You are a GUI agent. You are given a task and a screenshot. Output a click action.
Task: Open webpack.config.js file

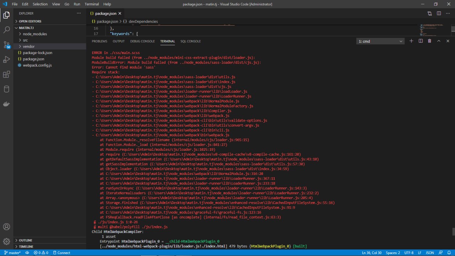(50, 65)
